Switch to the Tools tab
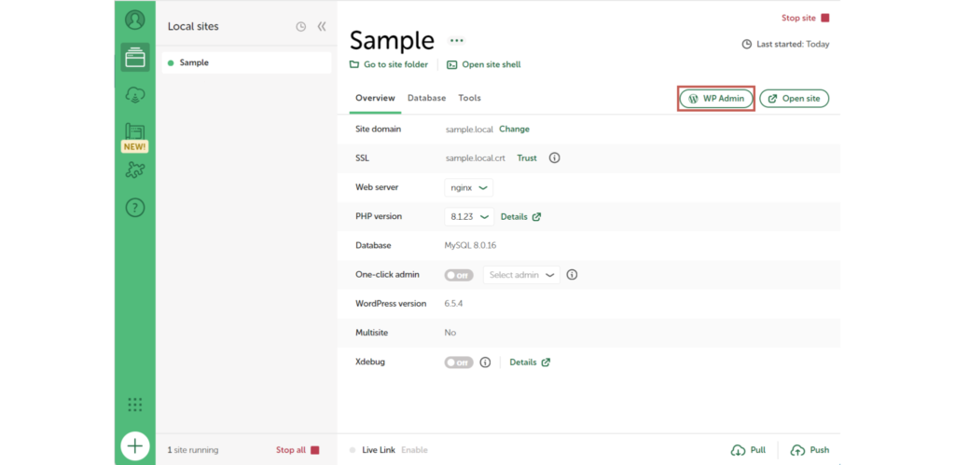This screenshot has height=465, width=955. (x=469, y=98)
